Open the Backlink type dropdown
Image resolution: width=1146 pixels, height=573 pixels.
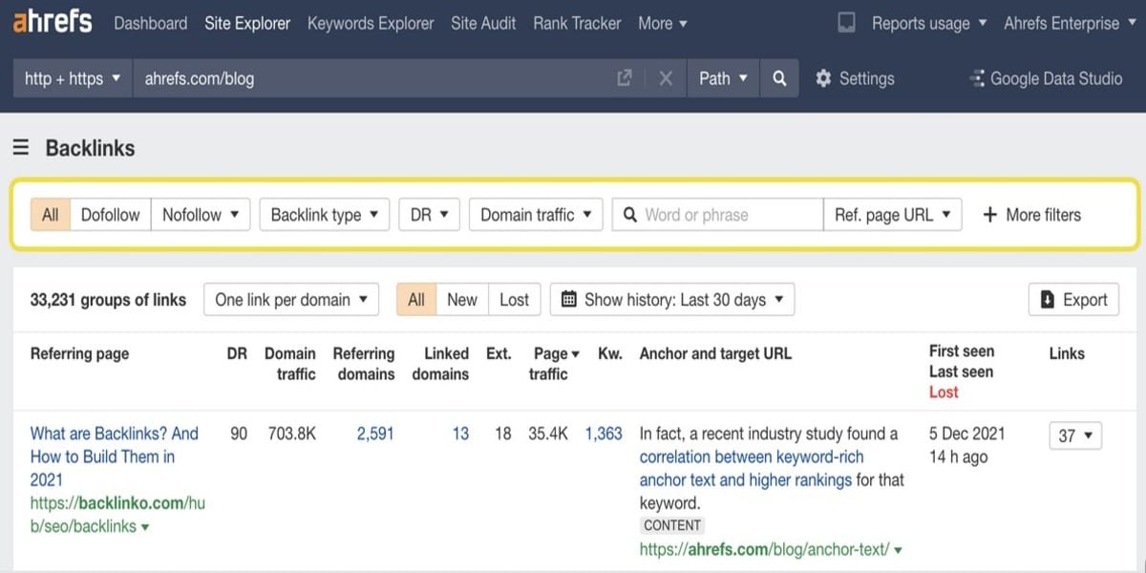324,215
